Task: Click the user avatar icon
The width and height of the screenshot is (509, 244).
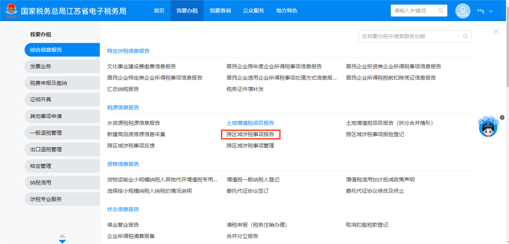Action: pos(463,11)
